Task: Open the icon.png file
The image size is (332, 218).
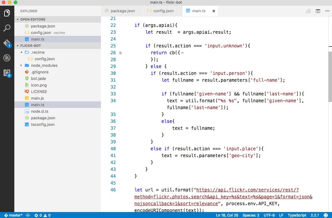Action: pyautogui.click(x=58, y=85)
